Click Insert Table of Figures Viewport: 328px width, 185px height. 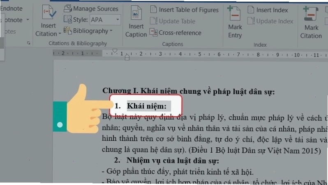tap(184, 10)
